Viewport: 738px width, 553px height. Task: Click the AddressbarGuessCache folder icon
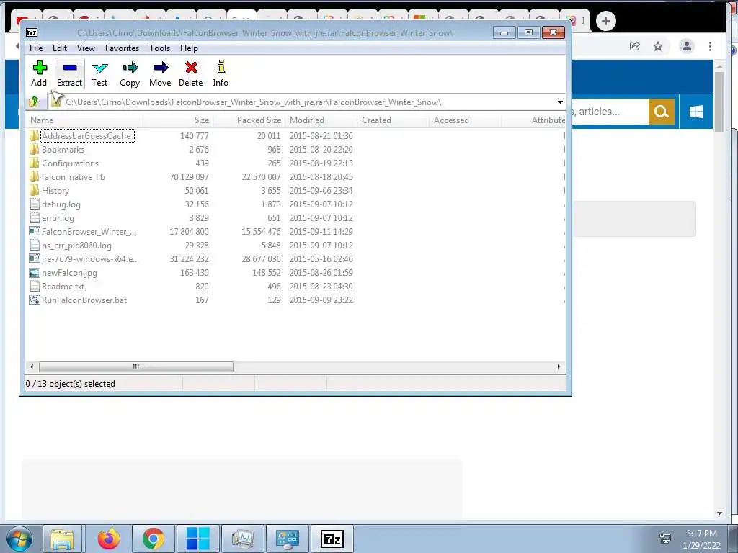[x=34, y=136]
